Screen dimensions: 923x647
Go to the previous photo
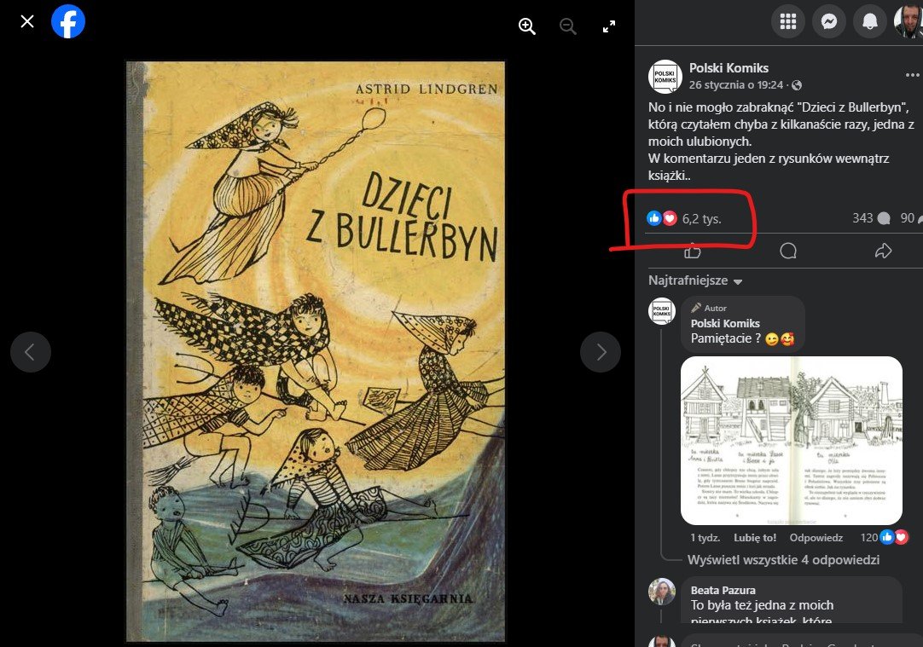click(31, 352)
